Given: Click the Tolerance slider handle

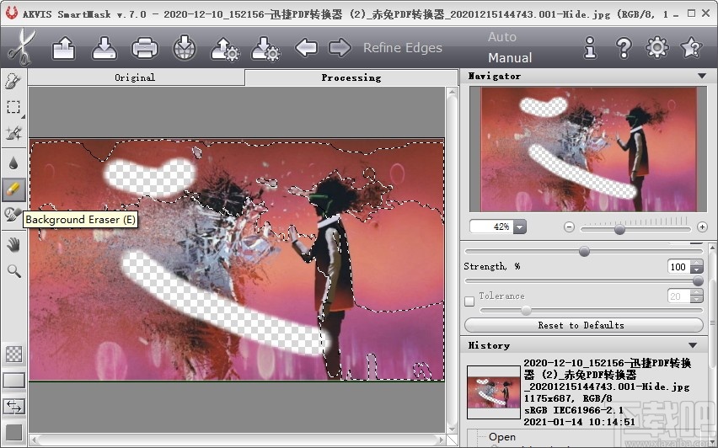Looking at the screenshot, I should [x=526, y=310].
